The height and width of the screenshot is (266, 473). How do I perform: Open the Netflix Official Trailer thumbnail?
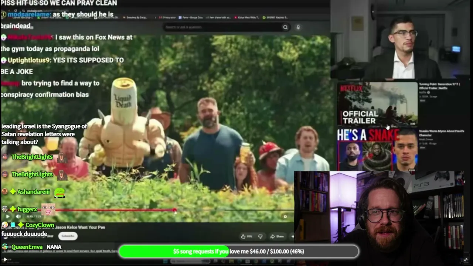(377, 104)
